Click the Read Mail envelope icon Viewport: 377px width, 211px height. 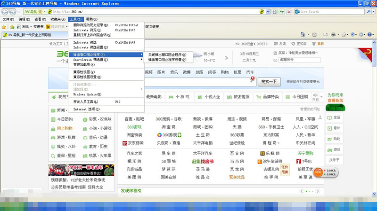[325, 34]
